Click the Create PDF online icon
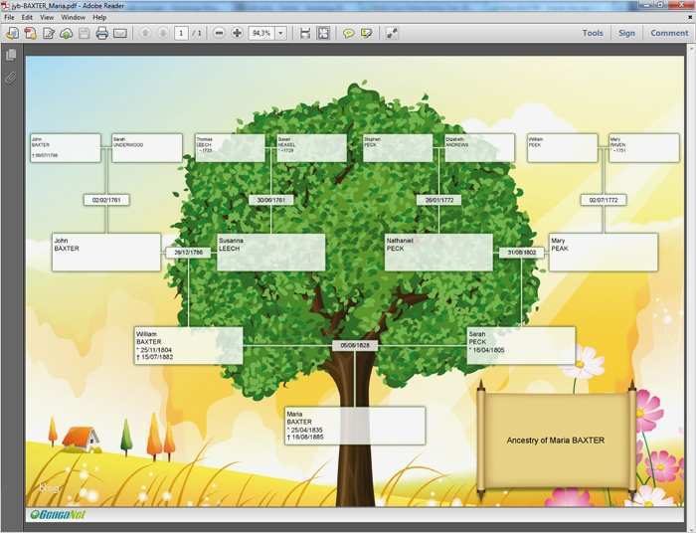The height and width of the screenshot is (533, 696). 31,33
